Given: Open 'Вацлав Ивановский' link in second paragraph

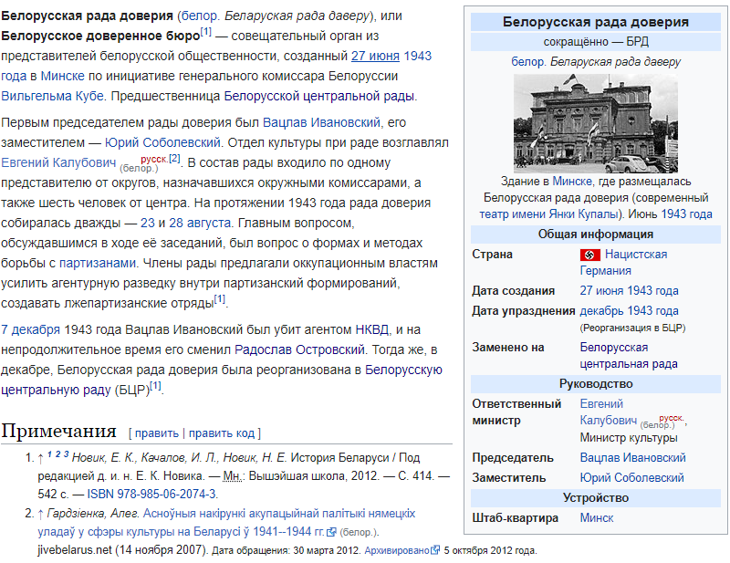Looking at the screenshot, I should click(321, 122).
